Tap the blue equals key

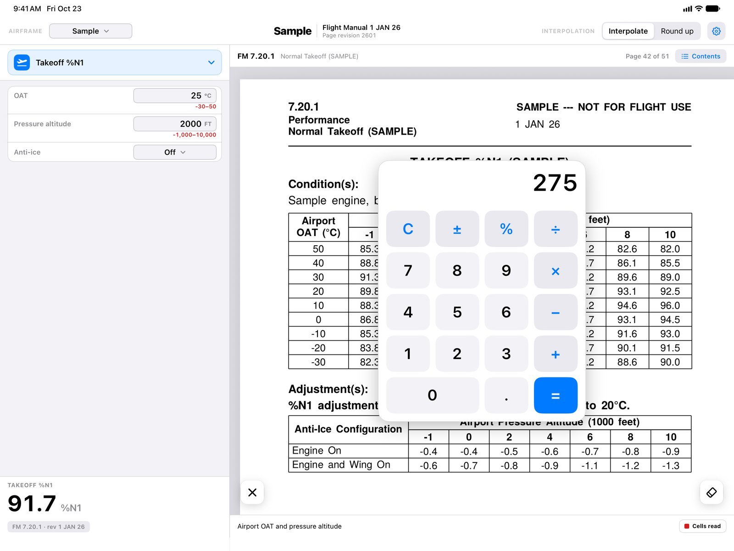pyautogui.click(x=556, y=395)
